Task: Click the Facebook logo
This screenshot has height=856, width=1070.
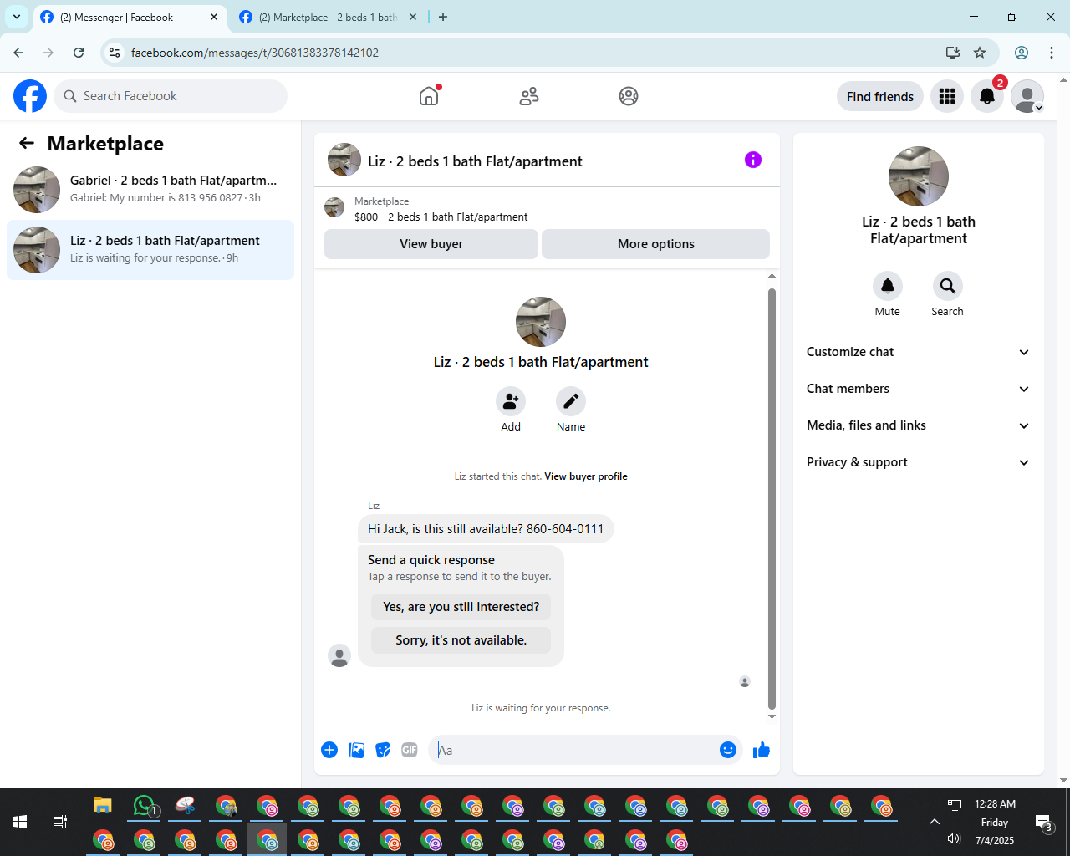Action: pyautogui.click(x=30, y=96)
